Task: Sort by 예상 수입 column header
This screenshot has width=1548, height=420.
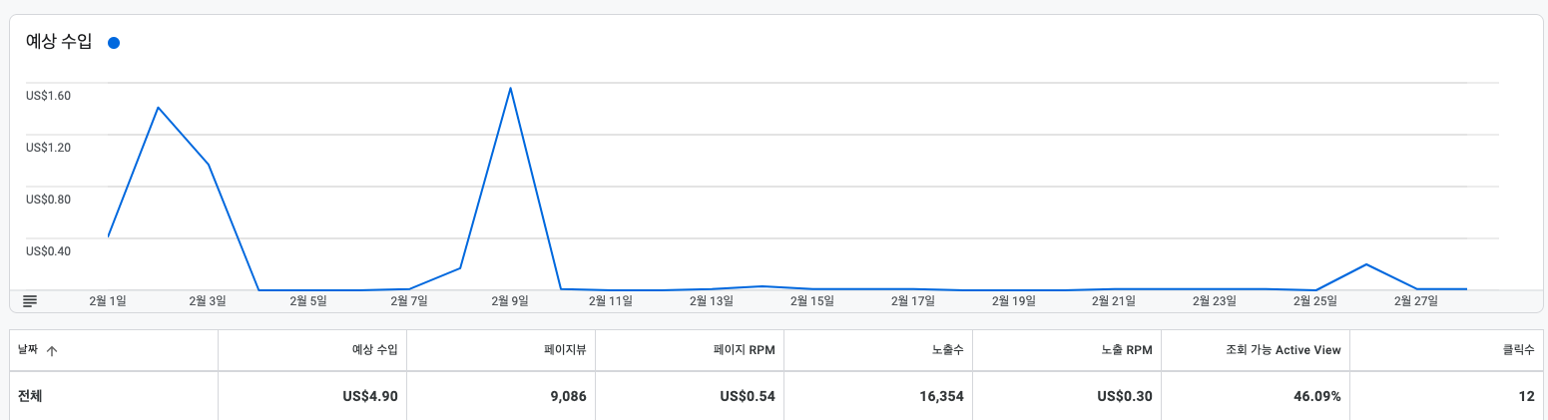Action: click(375, 350)
